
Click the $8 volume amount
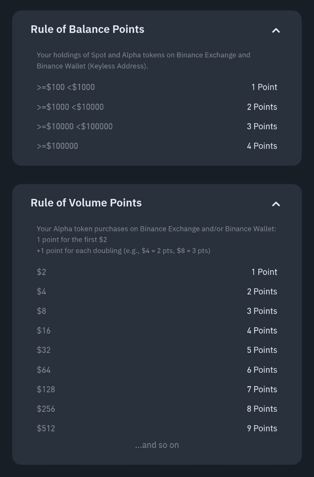pos(42,311)
